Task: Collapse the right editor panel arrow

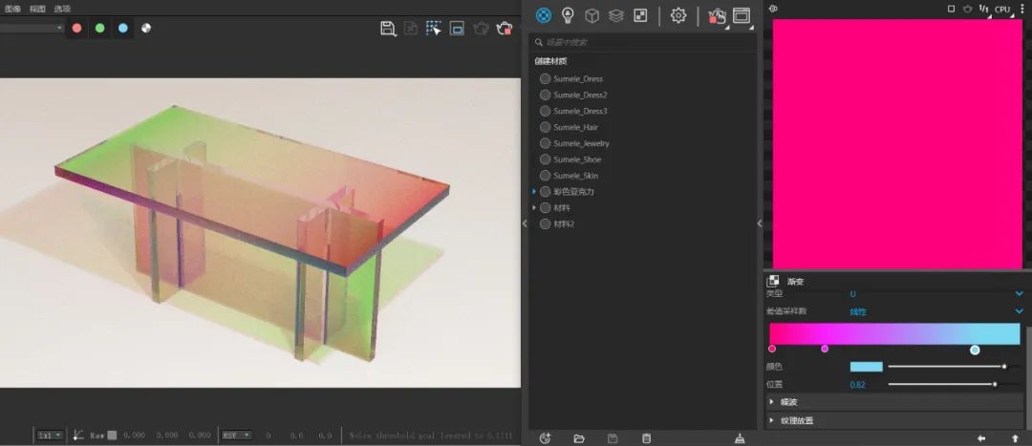Action: 760,223
